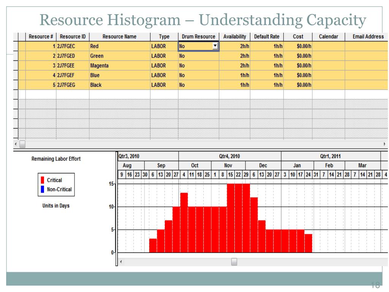Screen dimensions: 389x292
Task: Click the Availability column header
Action: (x=234, y=36)
